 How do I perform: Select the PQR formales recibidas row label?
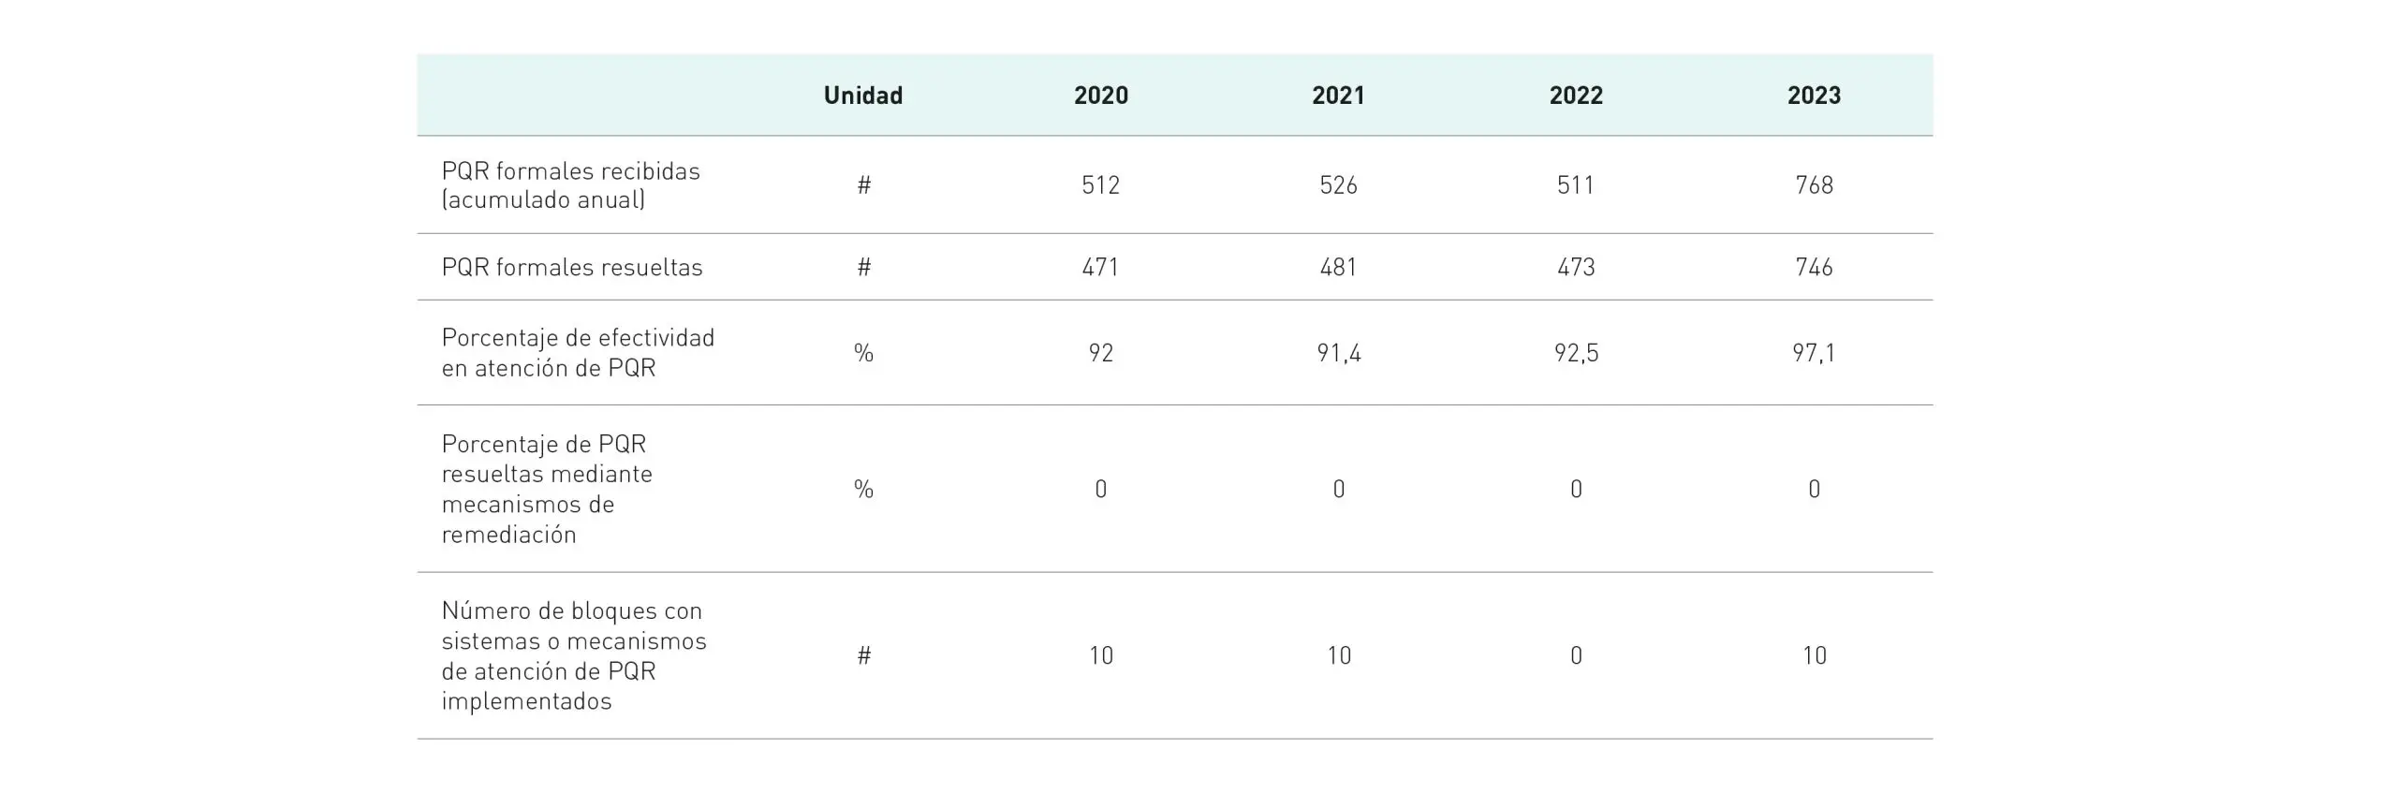tap(570, 184)
